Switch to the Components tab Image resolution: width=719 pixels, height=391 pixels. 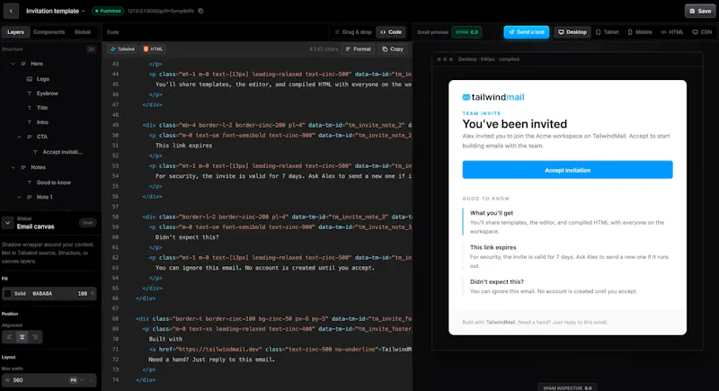49,32
